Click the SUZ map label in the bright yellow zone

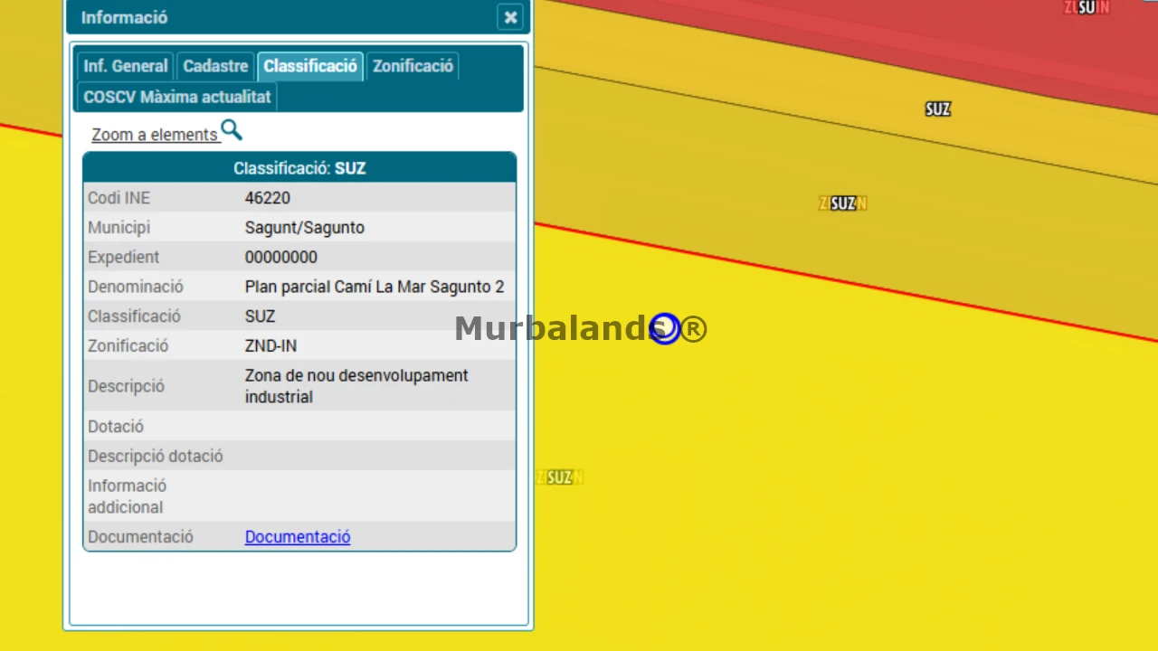pos(560,477)
